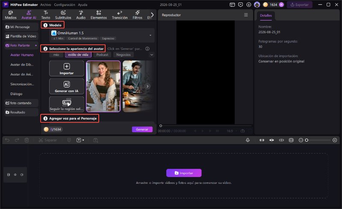Open Diálogo option
This screenshot has height=209, width=342.
click(x=16, y=94)
